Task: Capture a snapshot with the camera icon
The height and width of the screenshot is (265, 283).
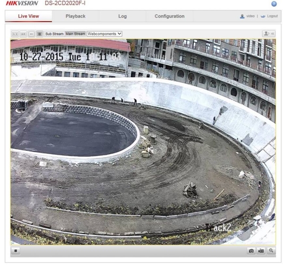Action: click(x=251, y=251)
